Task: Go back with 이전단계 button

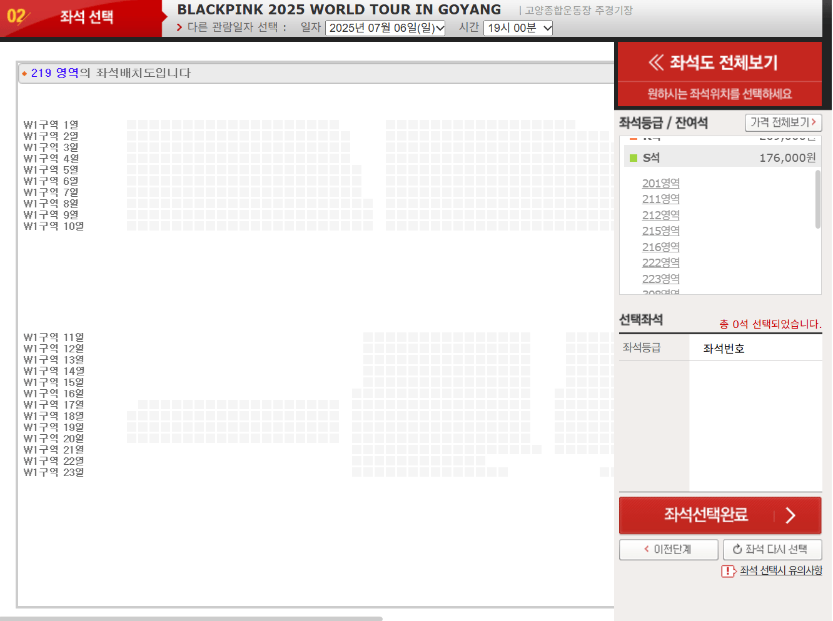Action: point(669,549)
